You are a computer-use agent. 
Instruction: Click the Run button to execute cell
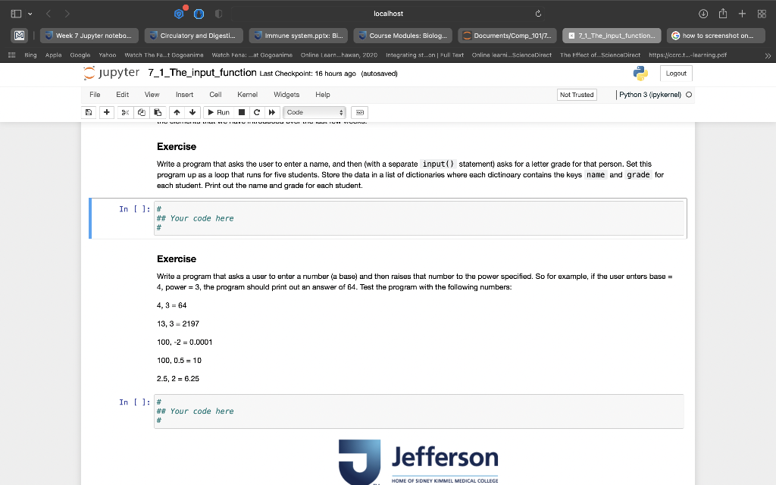point(218,112)
